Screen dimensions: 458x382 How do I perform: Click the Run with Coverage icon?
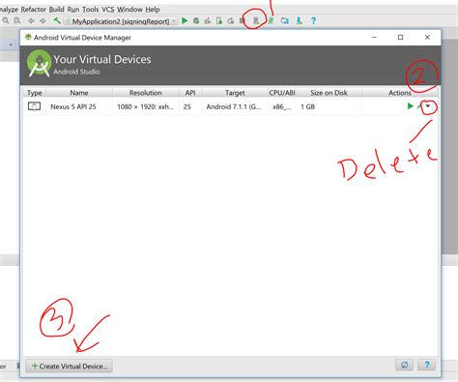(x=208, y=21)
